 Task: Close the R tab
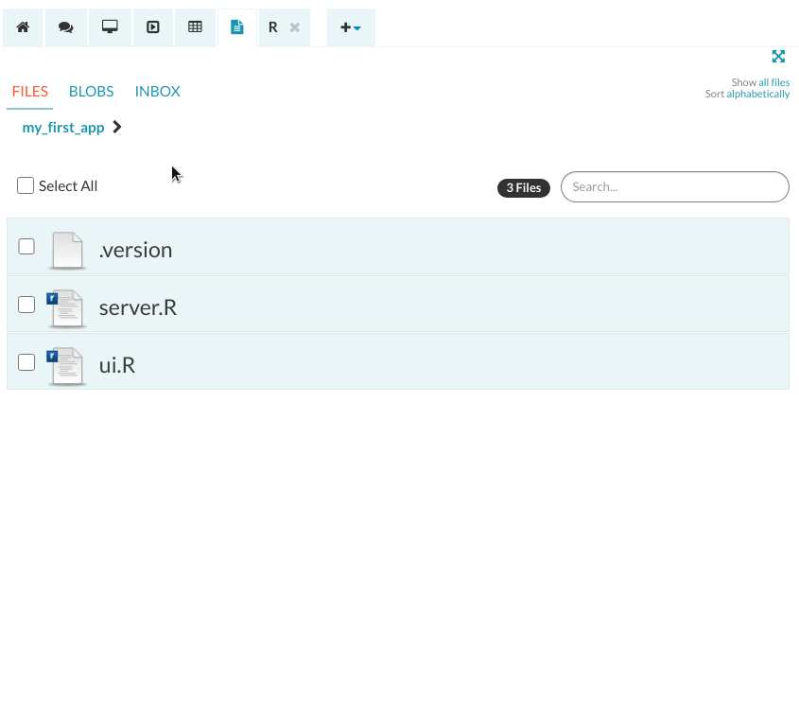[x=295, y=27]
